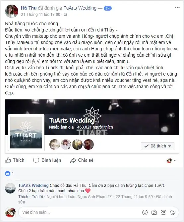This screenshot has width=184, height=222.
Task: Click the thumbs-up Thích icon
Action: coord(8,160)
